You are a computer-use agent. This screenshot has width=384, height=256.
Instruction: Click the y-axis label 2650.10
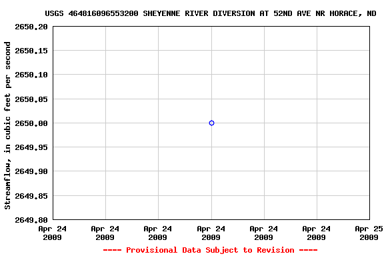point(31,75)
